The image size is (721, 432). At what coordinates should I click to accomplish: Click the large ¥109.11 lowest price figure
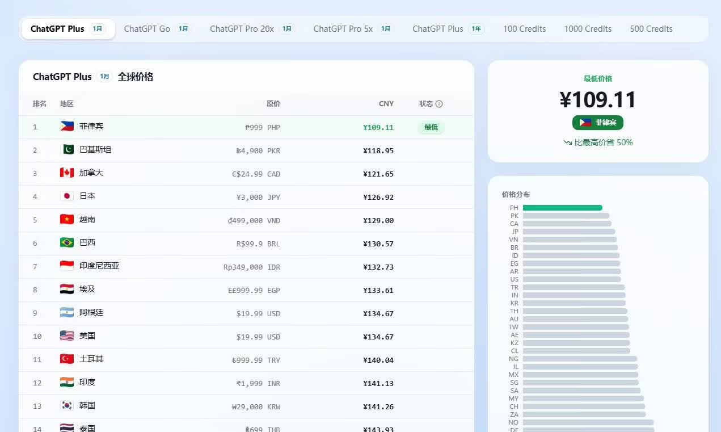(598, 100)
